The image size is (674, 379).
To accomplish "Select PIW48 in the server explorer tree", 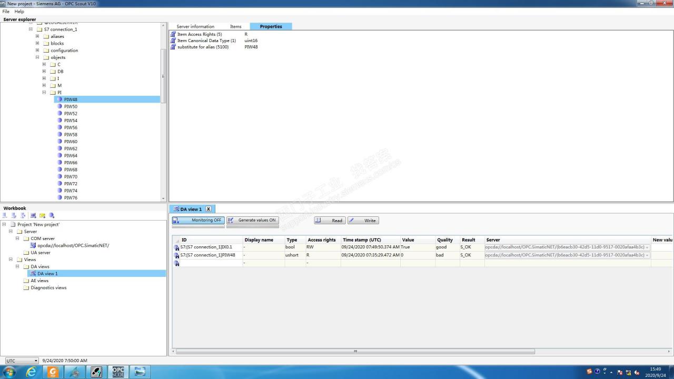I will [x=71, y=99].
